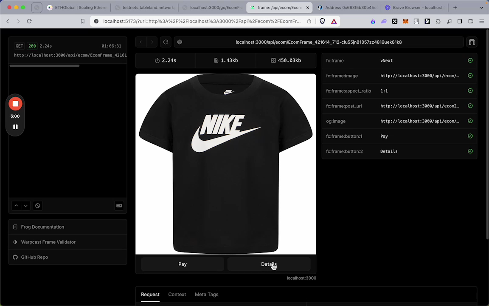Select the previous request with up chevron
The height and width of the screenshot is (306, 489).
(16, 206)
